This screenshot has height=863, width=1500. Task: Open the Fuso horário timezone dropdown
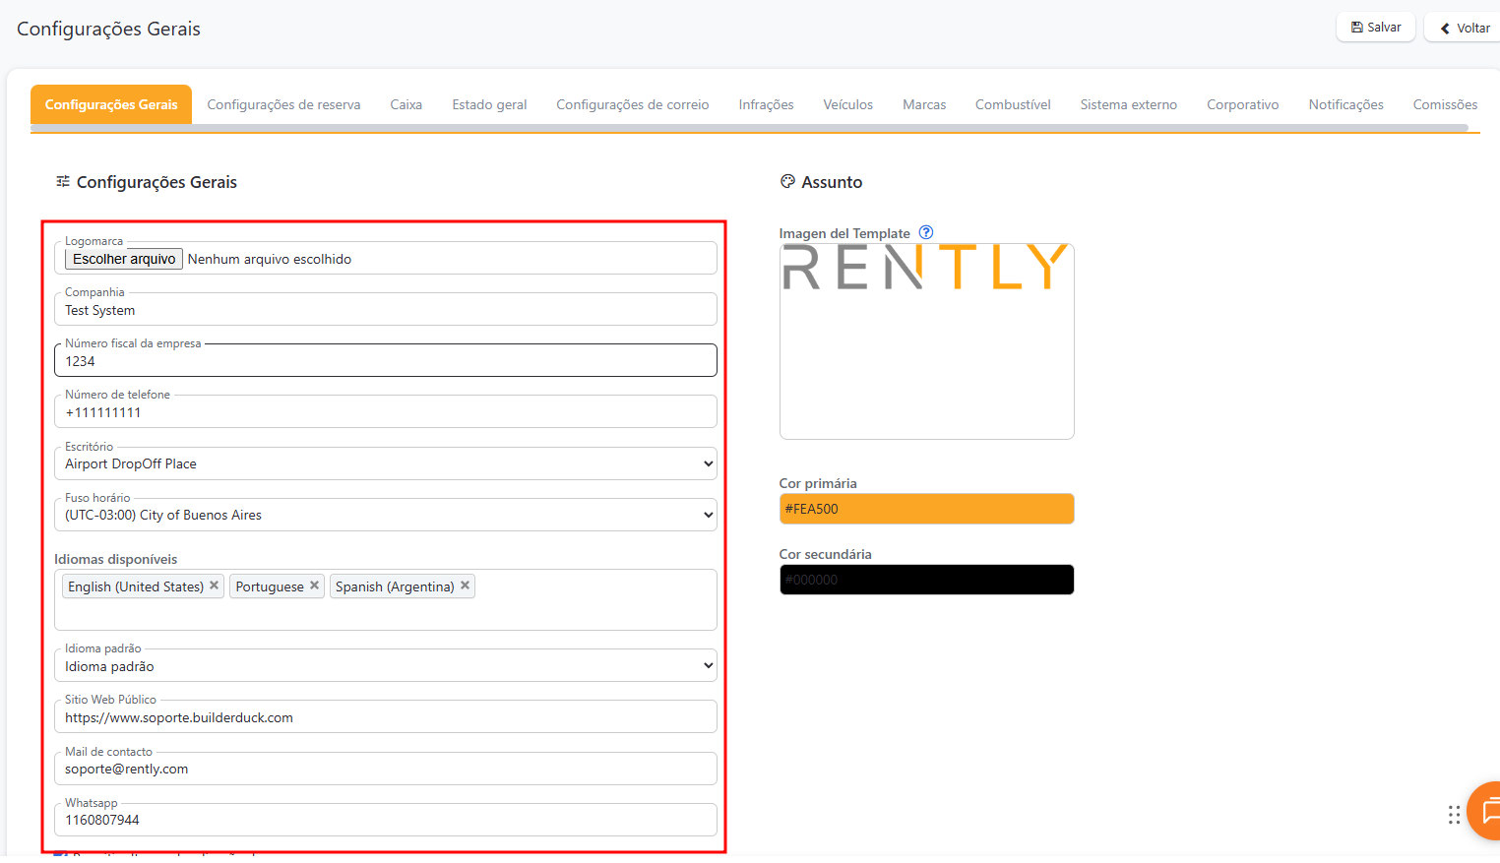(385, 515)
